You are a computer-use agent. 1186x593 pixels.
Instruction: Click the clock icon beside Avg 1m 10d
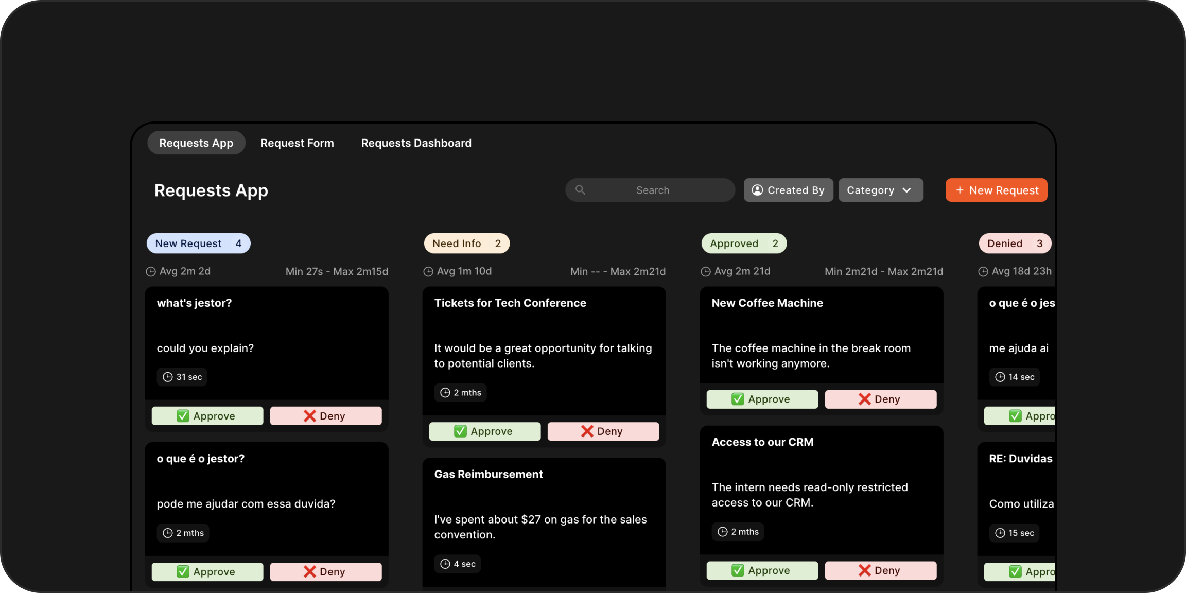(428, 271)
